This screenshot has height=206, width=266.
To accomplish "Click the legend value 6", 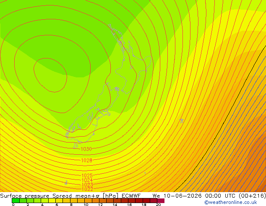I will pos(57,205).
